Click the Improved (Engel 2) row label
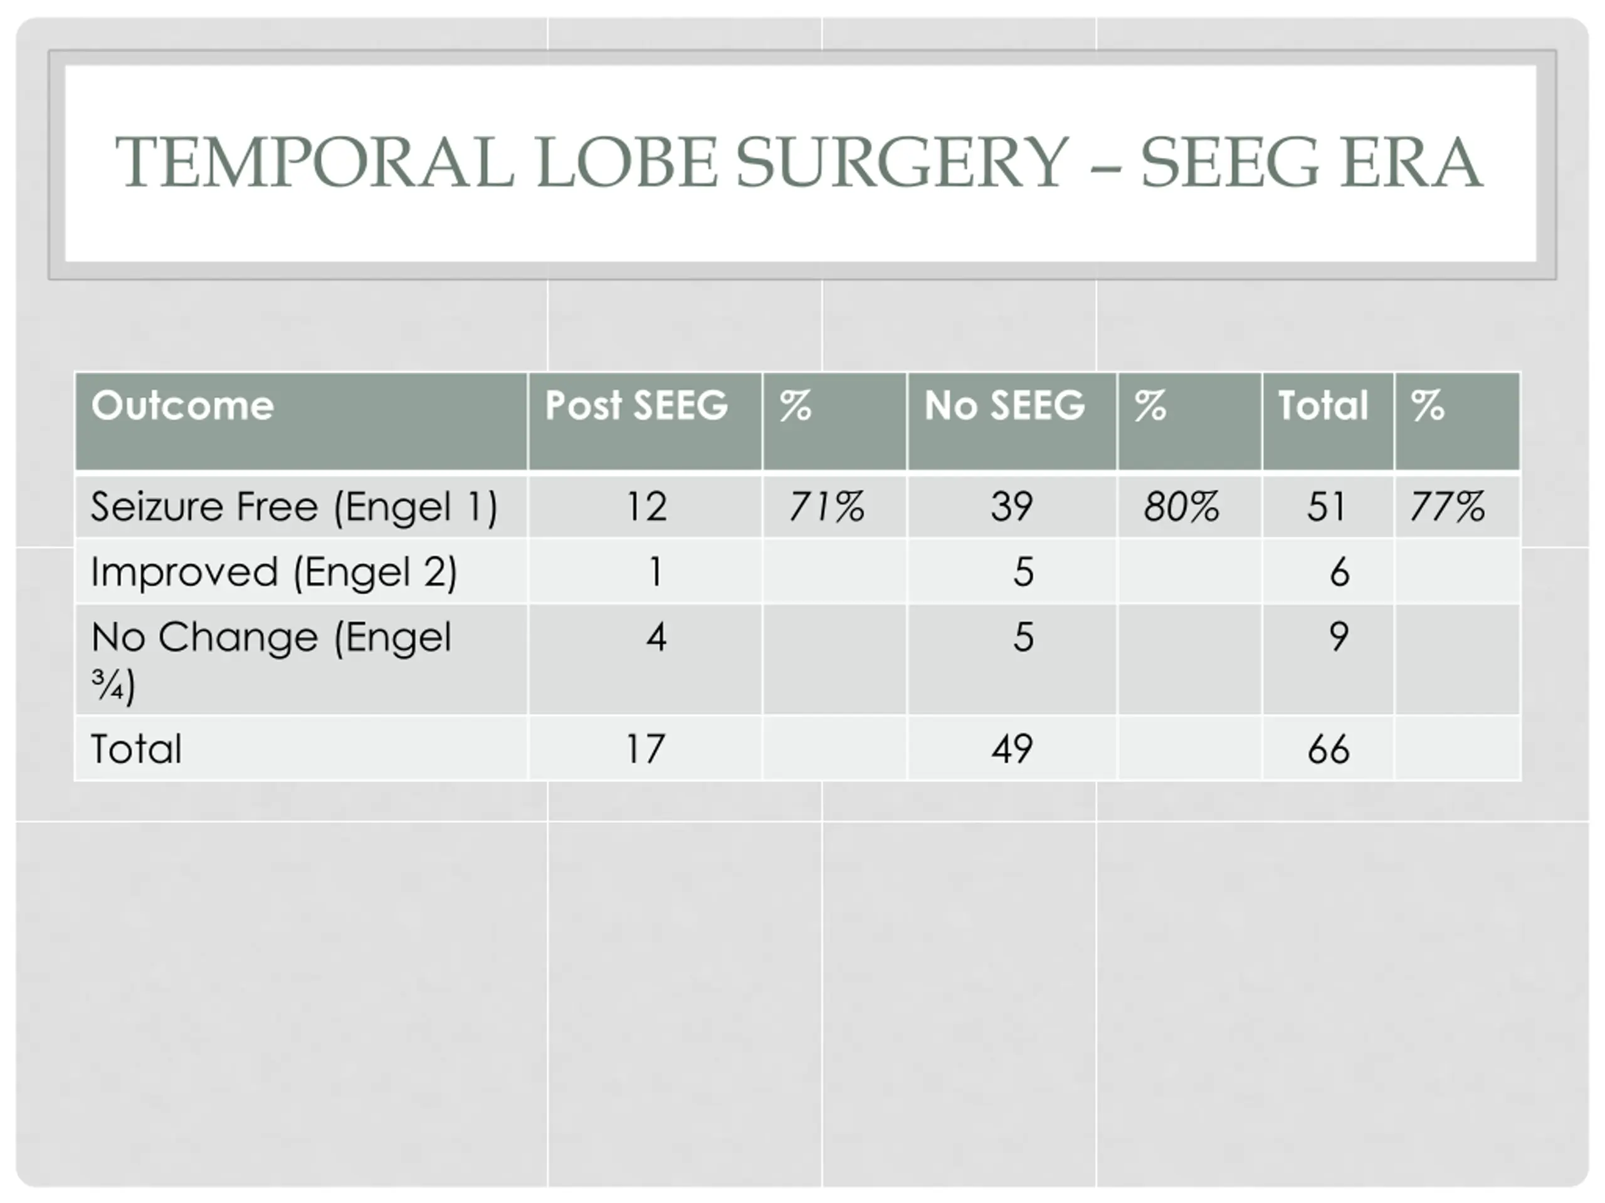The height and width of the screenshot is (1203, 1605). tap(301, 571)
